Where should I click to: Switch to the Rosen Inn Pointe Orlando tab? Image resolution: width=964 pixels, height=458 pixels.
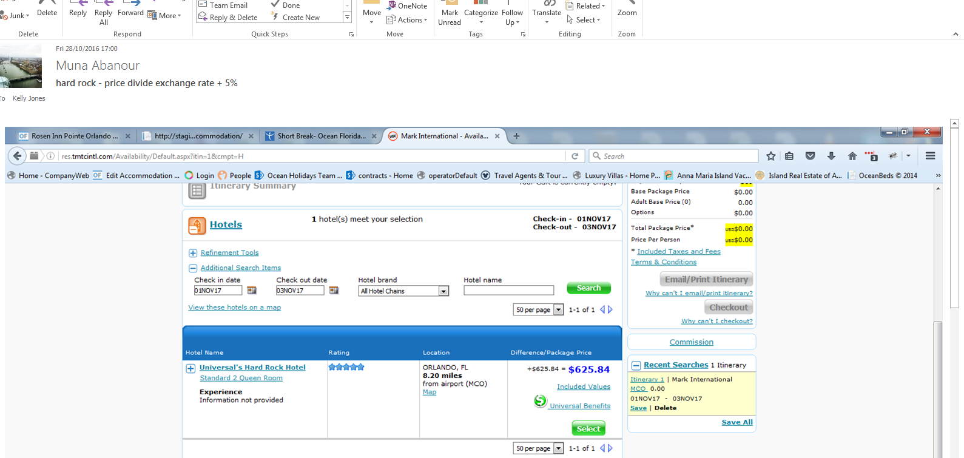click(74, 136)
